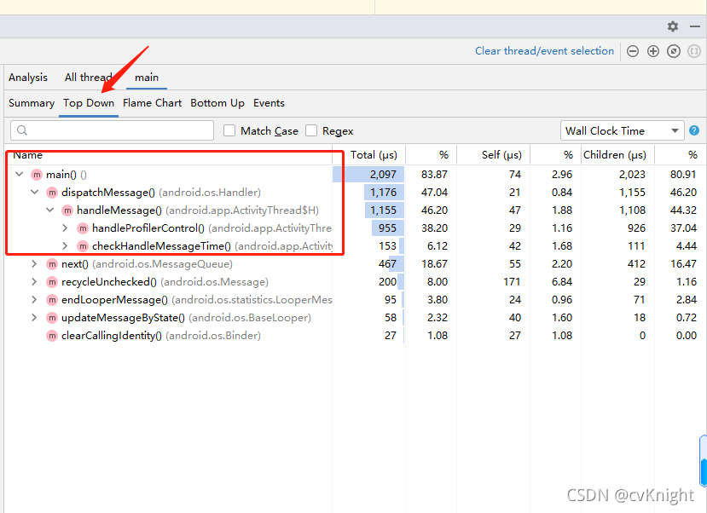Enable the Match Case checkbox

(229, 130)
